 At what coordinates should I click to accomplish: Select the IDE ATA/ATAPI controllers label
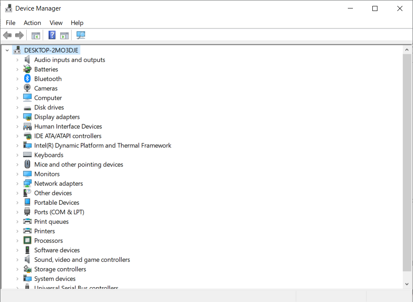tap(68, 136)
